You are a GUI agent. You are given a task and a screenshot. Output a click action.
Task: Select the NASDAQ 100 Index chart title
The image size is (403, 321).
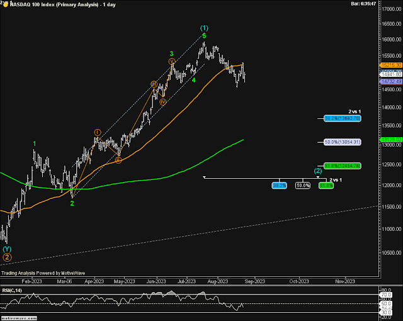click(x=63, y=4)
